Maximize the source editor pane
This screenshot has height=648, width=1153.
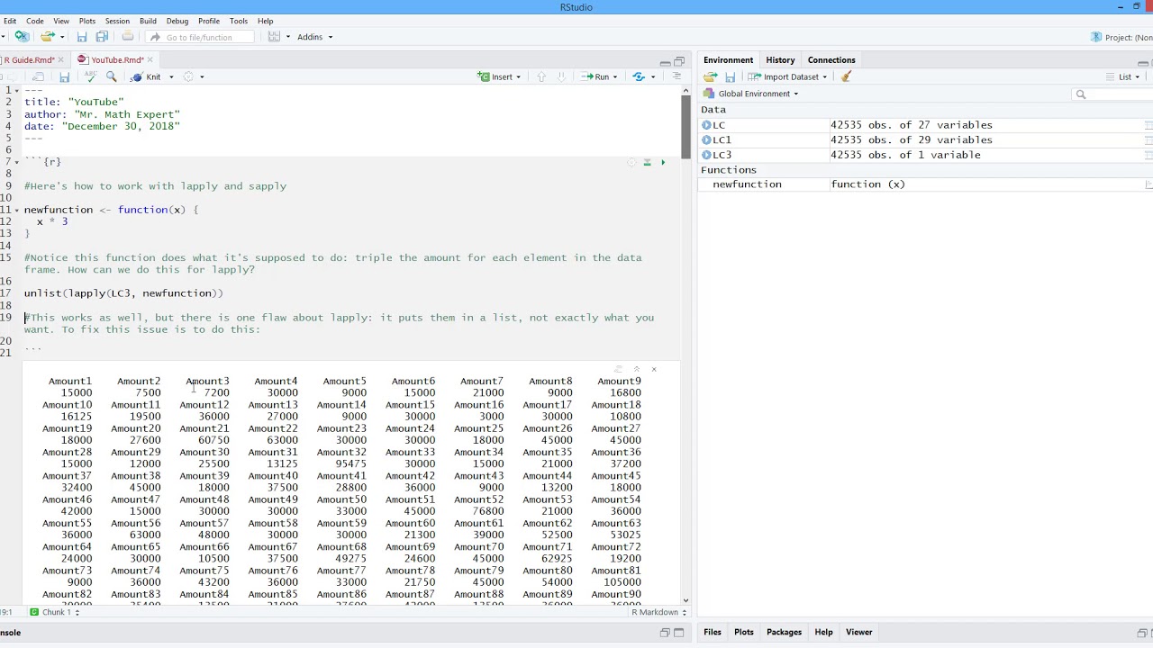[x=679, y=61]
